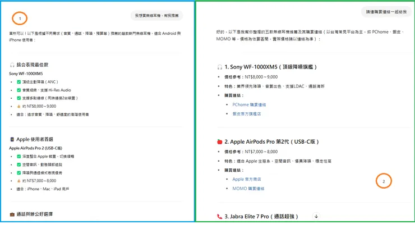The image size is (415, 229).
Task: Click the 購買連結 label under Apple AirPods Pro
Action: point(234,170)
